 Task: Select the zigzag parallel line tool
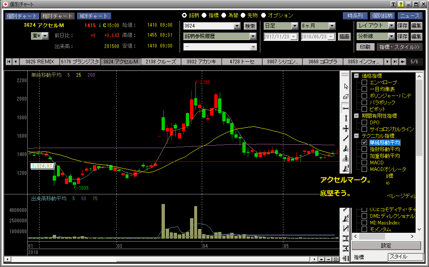pos(346,228)
